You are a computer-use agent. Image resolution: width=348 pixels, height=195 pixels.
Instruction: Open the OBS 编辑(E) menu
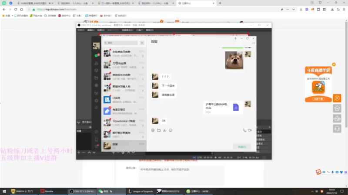[x=91, y=30]
